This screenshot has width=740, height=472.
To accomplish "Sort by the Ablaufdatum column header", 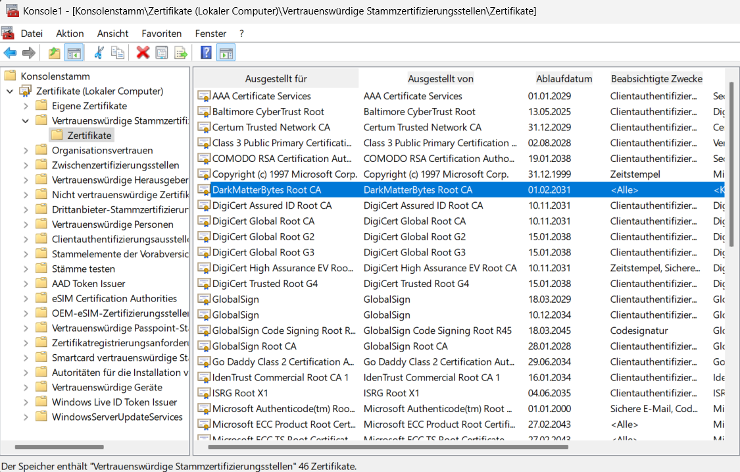I will 564,79.
